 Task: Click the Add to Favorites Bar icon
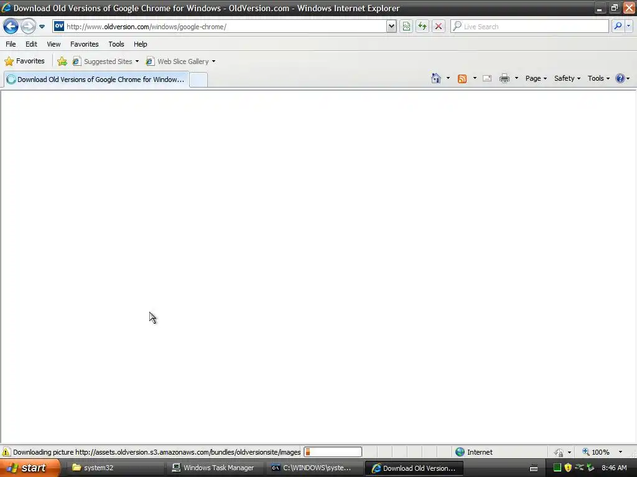click(62, 61)
